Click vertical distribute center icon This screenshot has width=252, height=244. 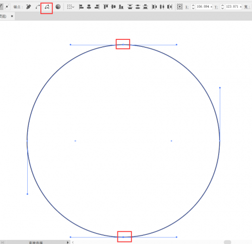click(138, 7)
